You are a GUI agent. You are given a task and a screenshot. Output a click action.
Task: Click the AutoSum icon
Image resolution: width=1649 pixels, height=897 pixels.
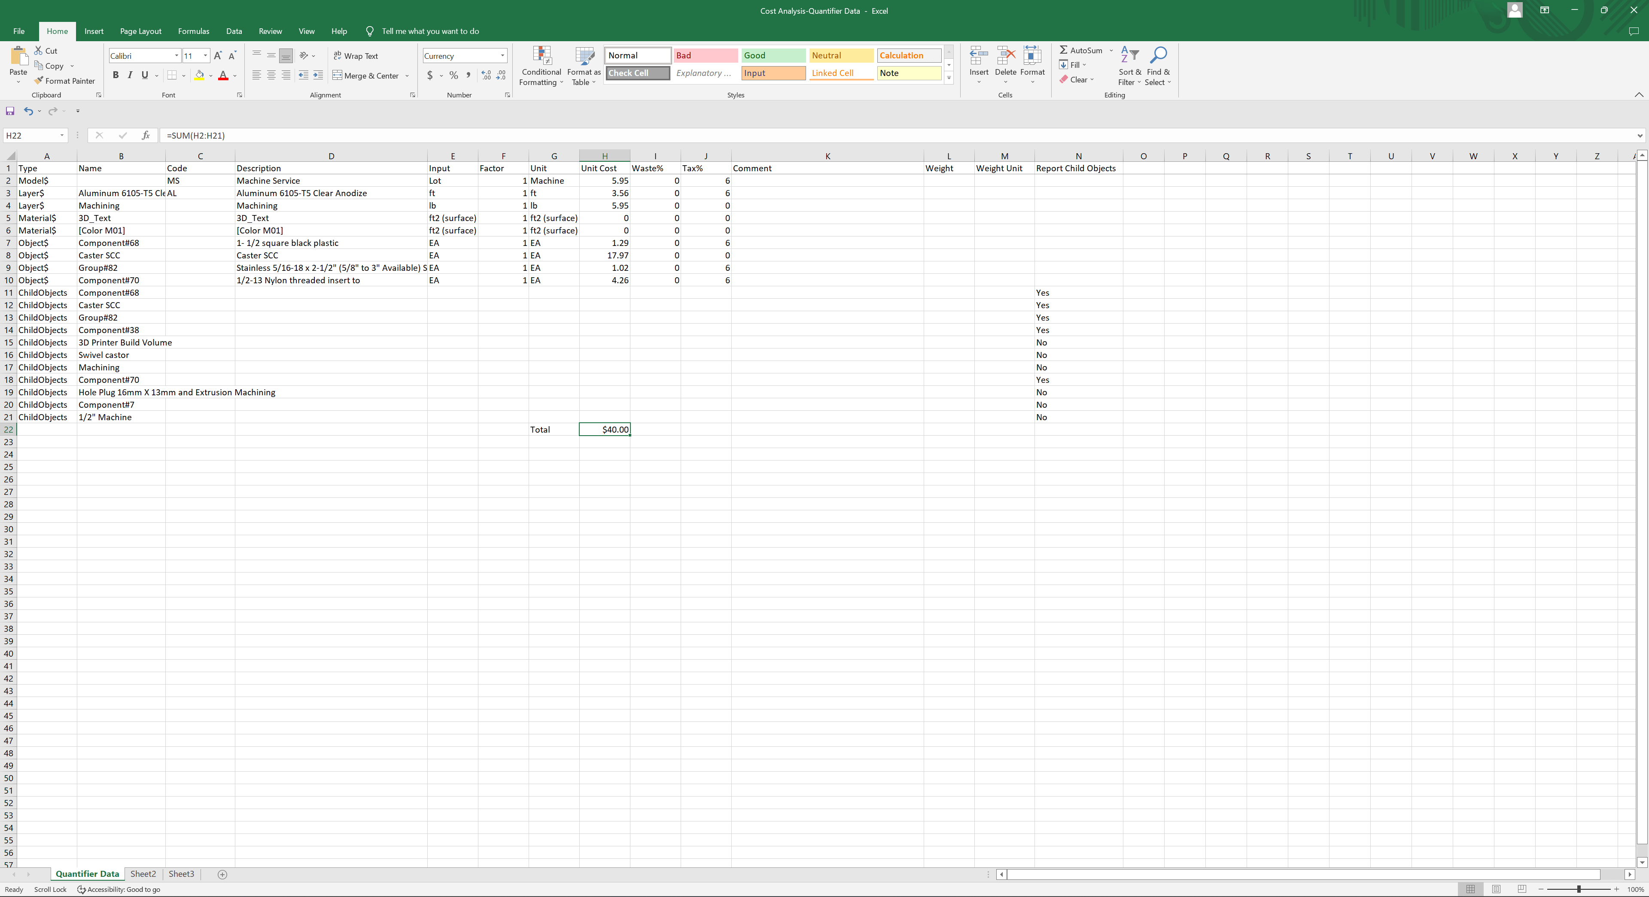(x=1064, y=50)
